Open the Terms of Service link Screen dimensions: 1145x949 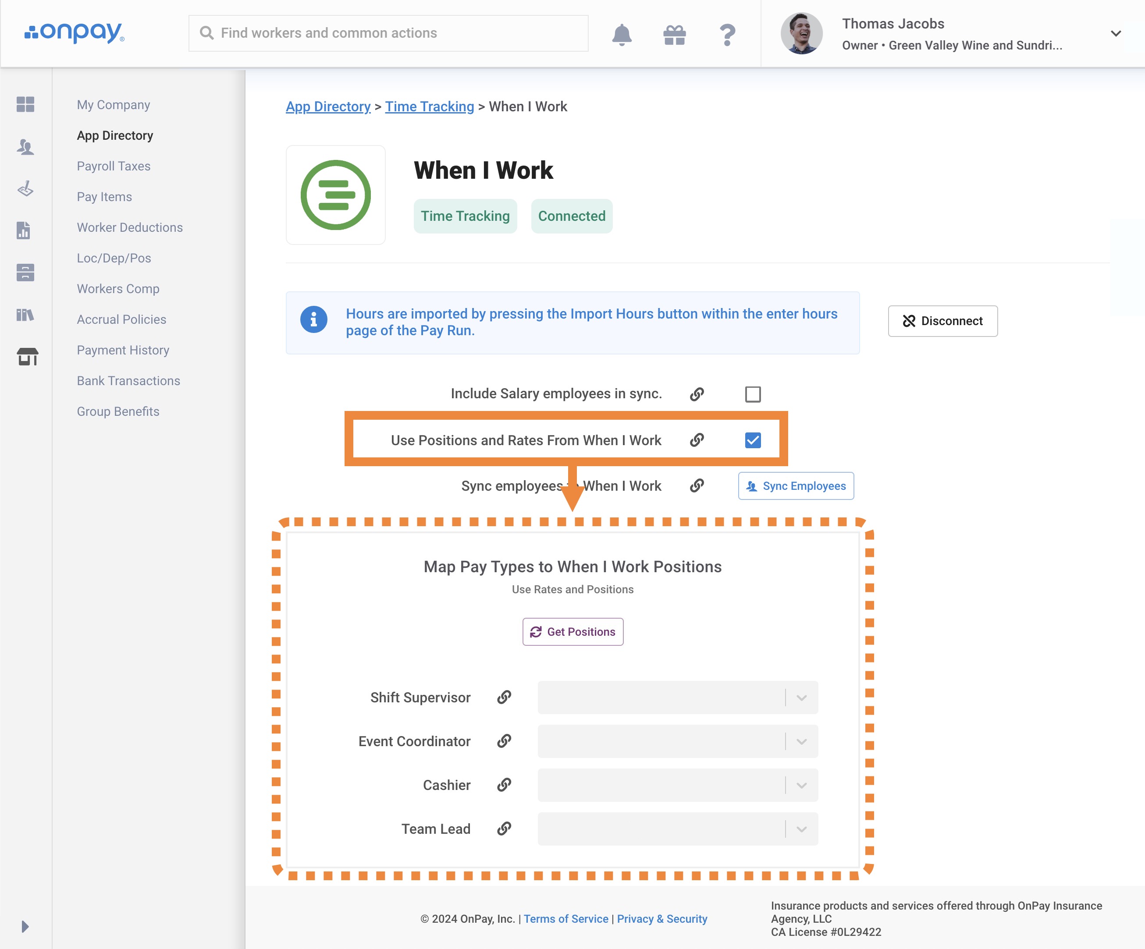click(x=566, y=918)
